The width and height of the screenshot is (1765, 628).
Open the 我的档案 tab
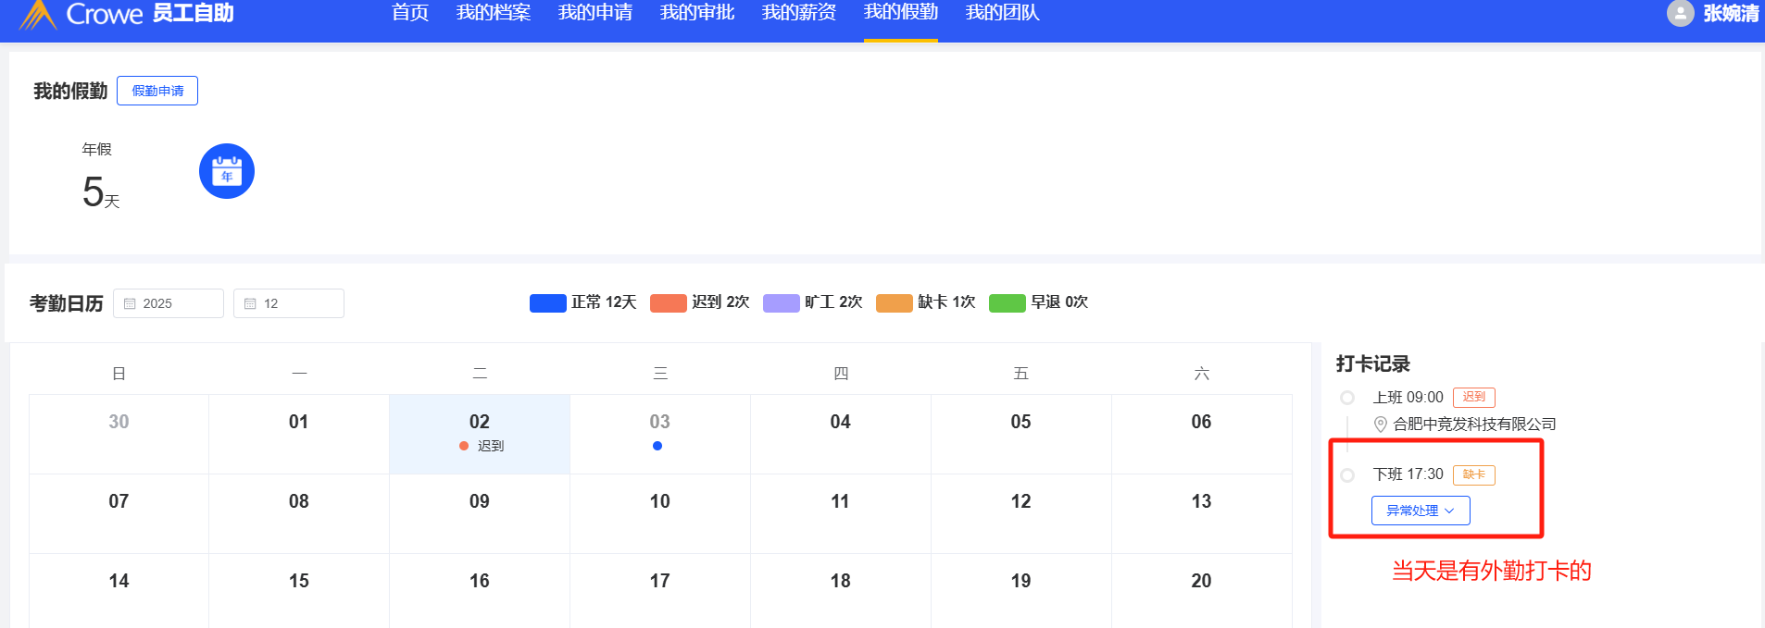(x=494, y=13)
